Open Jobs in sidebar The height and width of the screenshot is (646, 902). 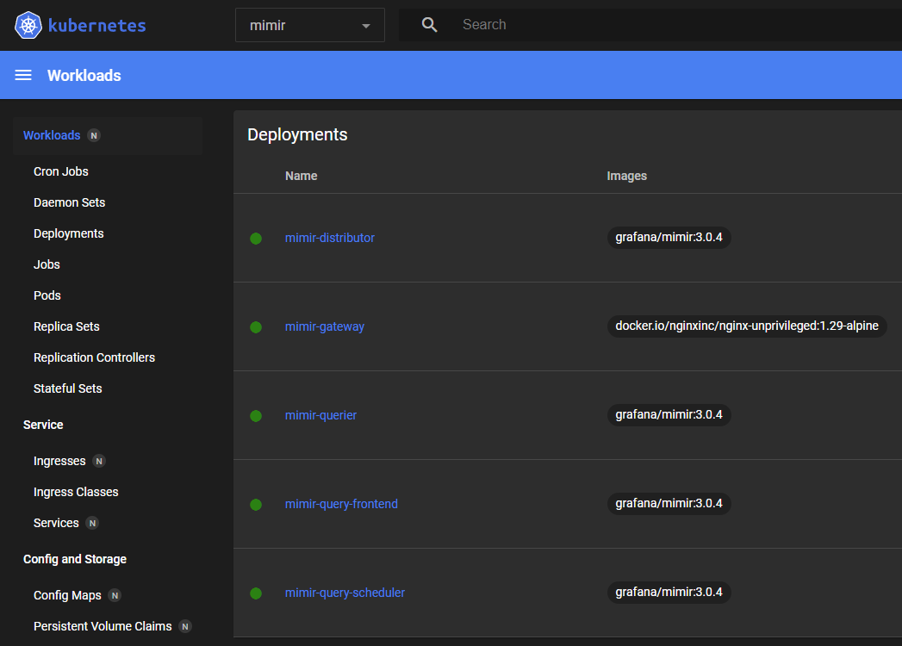(x=47, y=264)
